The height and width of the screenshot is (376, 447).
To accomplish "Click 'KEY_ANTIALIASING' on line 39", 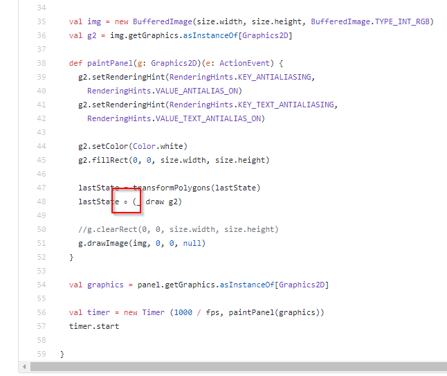I will point(275,77).
